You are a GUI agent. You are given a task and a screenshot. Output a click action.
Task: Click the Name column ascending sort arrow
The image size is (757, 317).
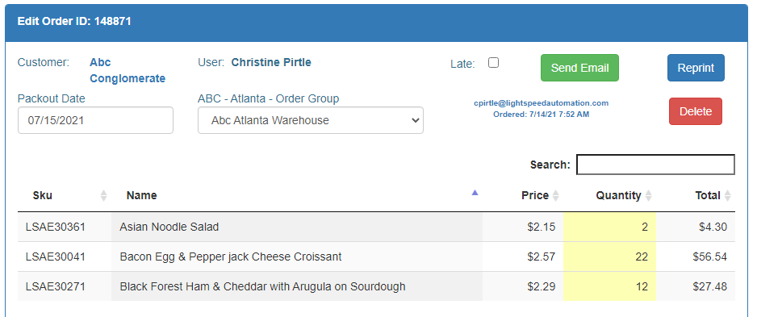tap(475, 193)
